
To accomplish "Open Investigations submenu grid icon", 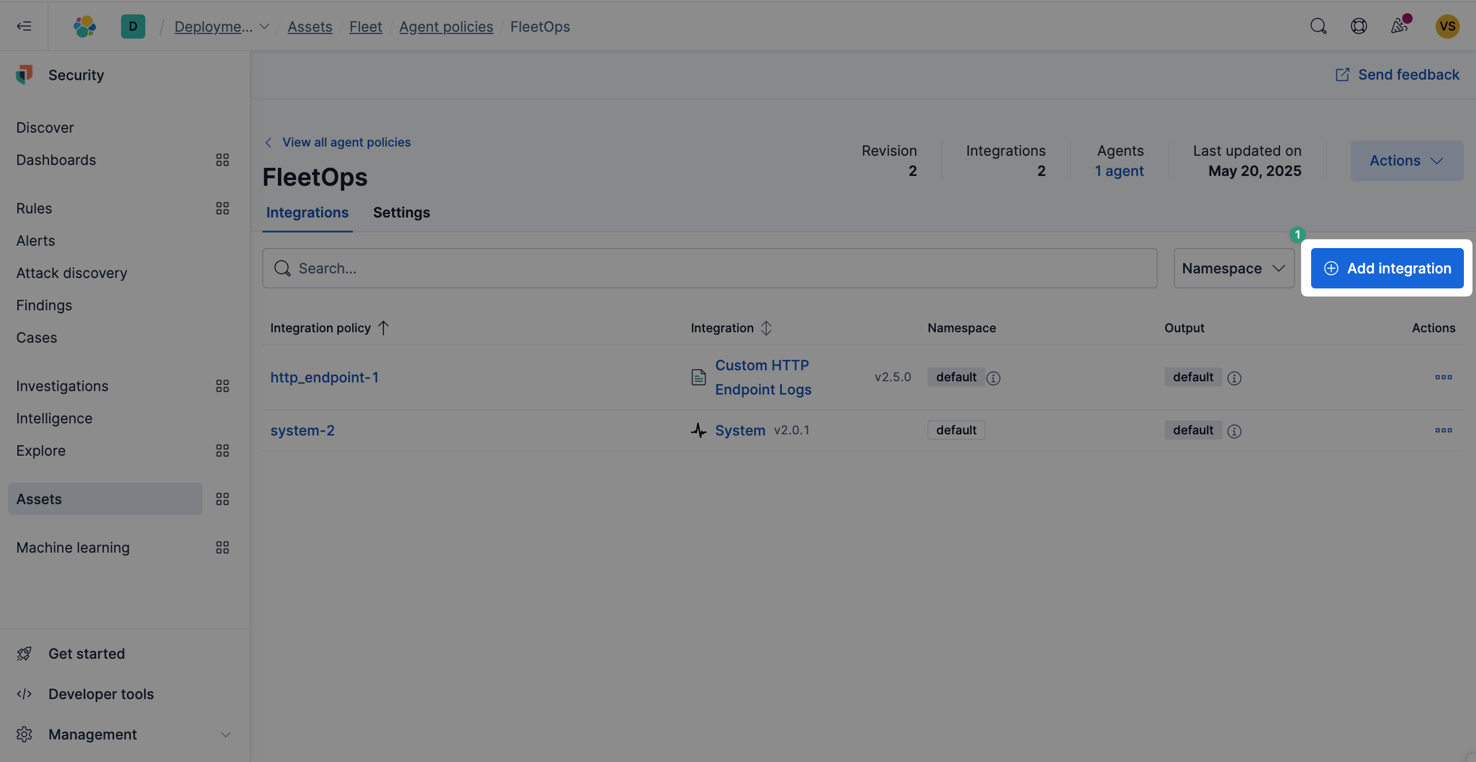I will (x=223, y=386).
